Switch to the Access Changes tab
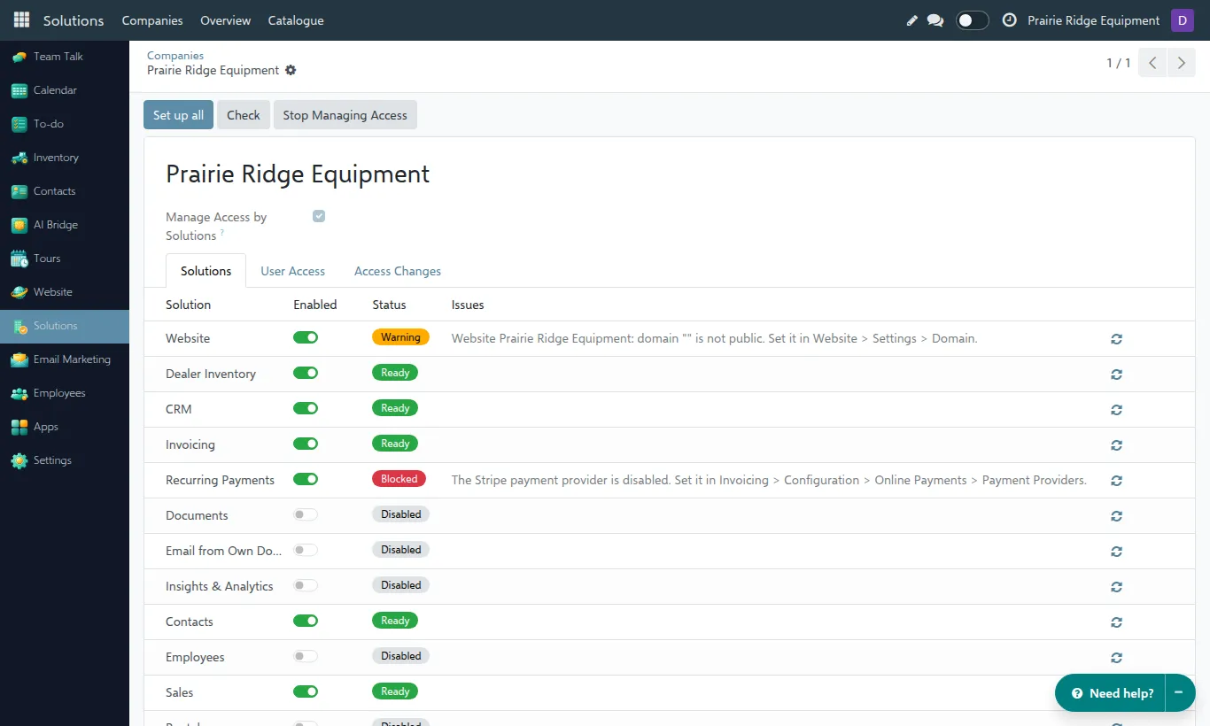Viewport: 1210px width, 726px height. click(398, 271)
